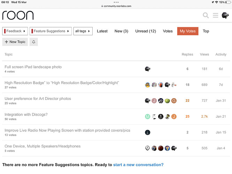
Task: Click 2.7k views in Discogs row
Action: (204, 117)
